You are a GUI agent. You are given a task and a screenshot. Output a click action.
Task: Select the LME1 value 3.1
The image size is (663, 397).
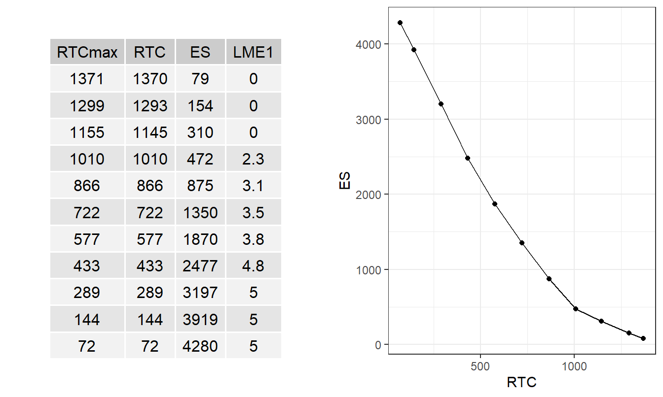click(x=254, y=185)
